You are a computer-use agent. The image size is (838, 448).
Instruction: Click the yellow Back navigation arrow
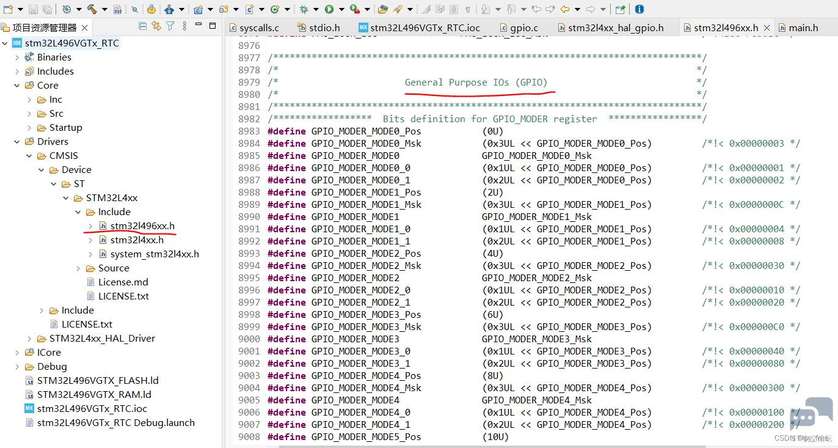pyautogui.click(x=565, y=9)
